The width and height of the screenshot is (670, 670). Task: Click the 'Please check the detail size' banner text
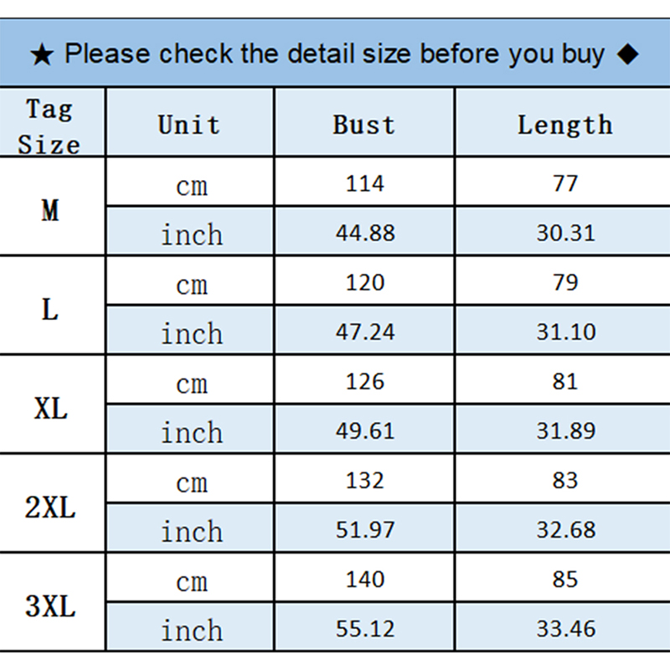(x=333, y=55)
